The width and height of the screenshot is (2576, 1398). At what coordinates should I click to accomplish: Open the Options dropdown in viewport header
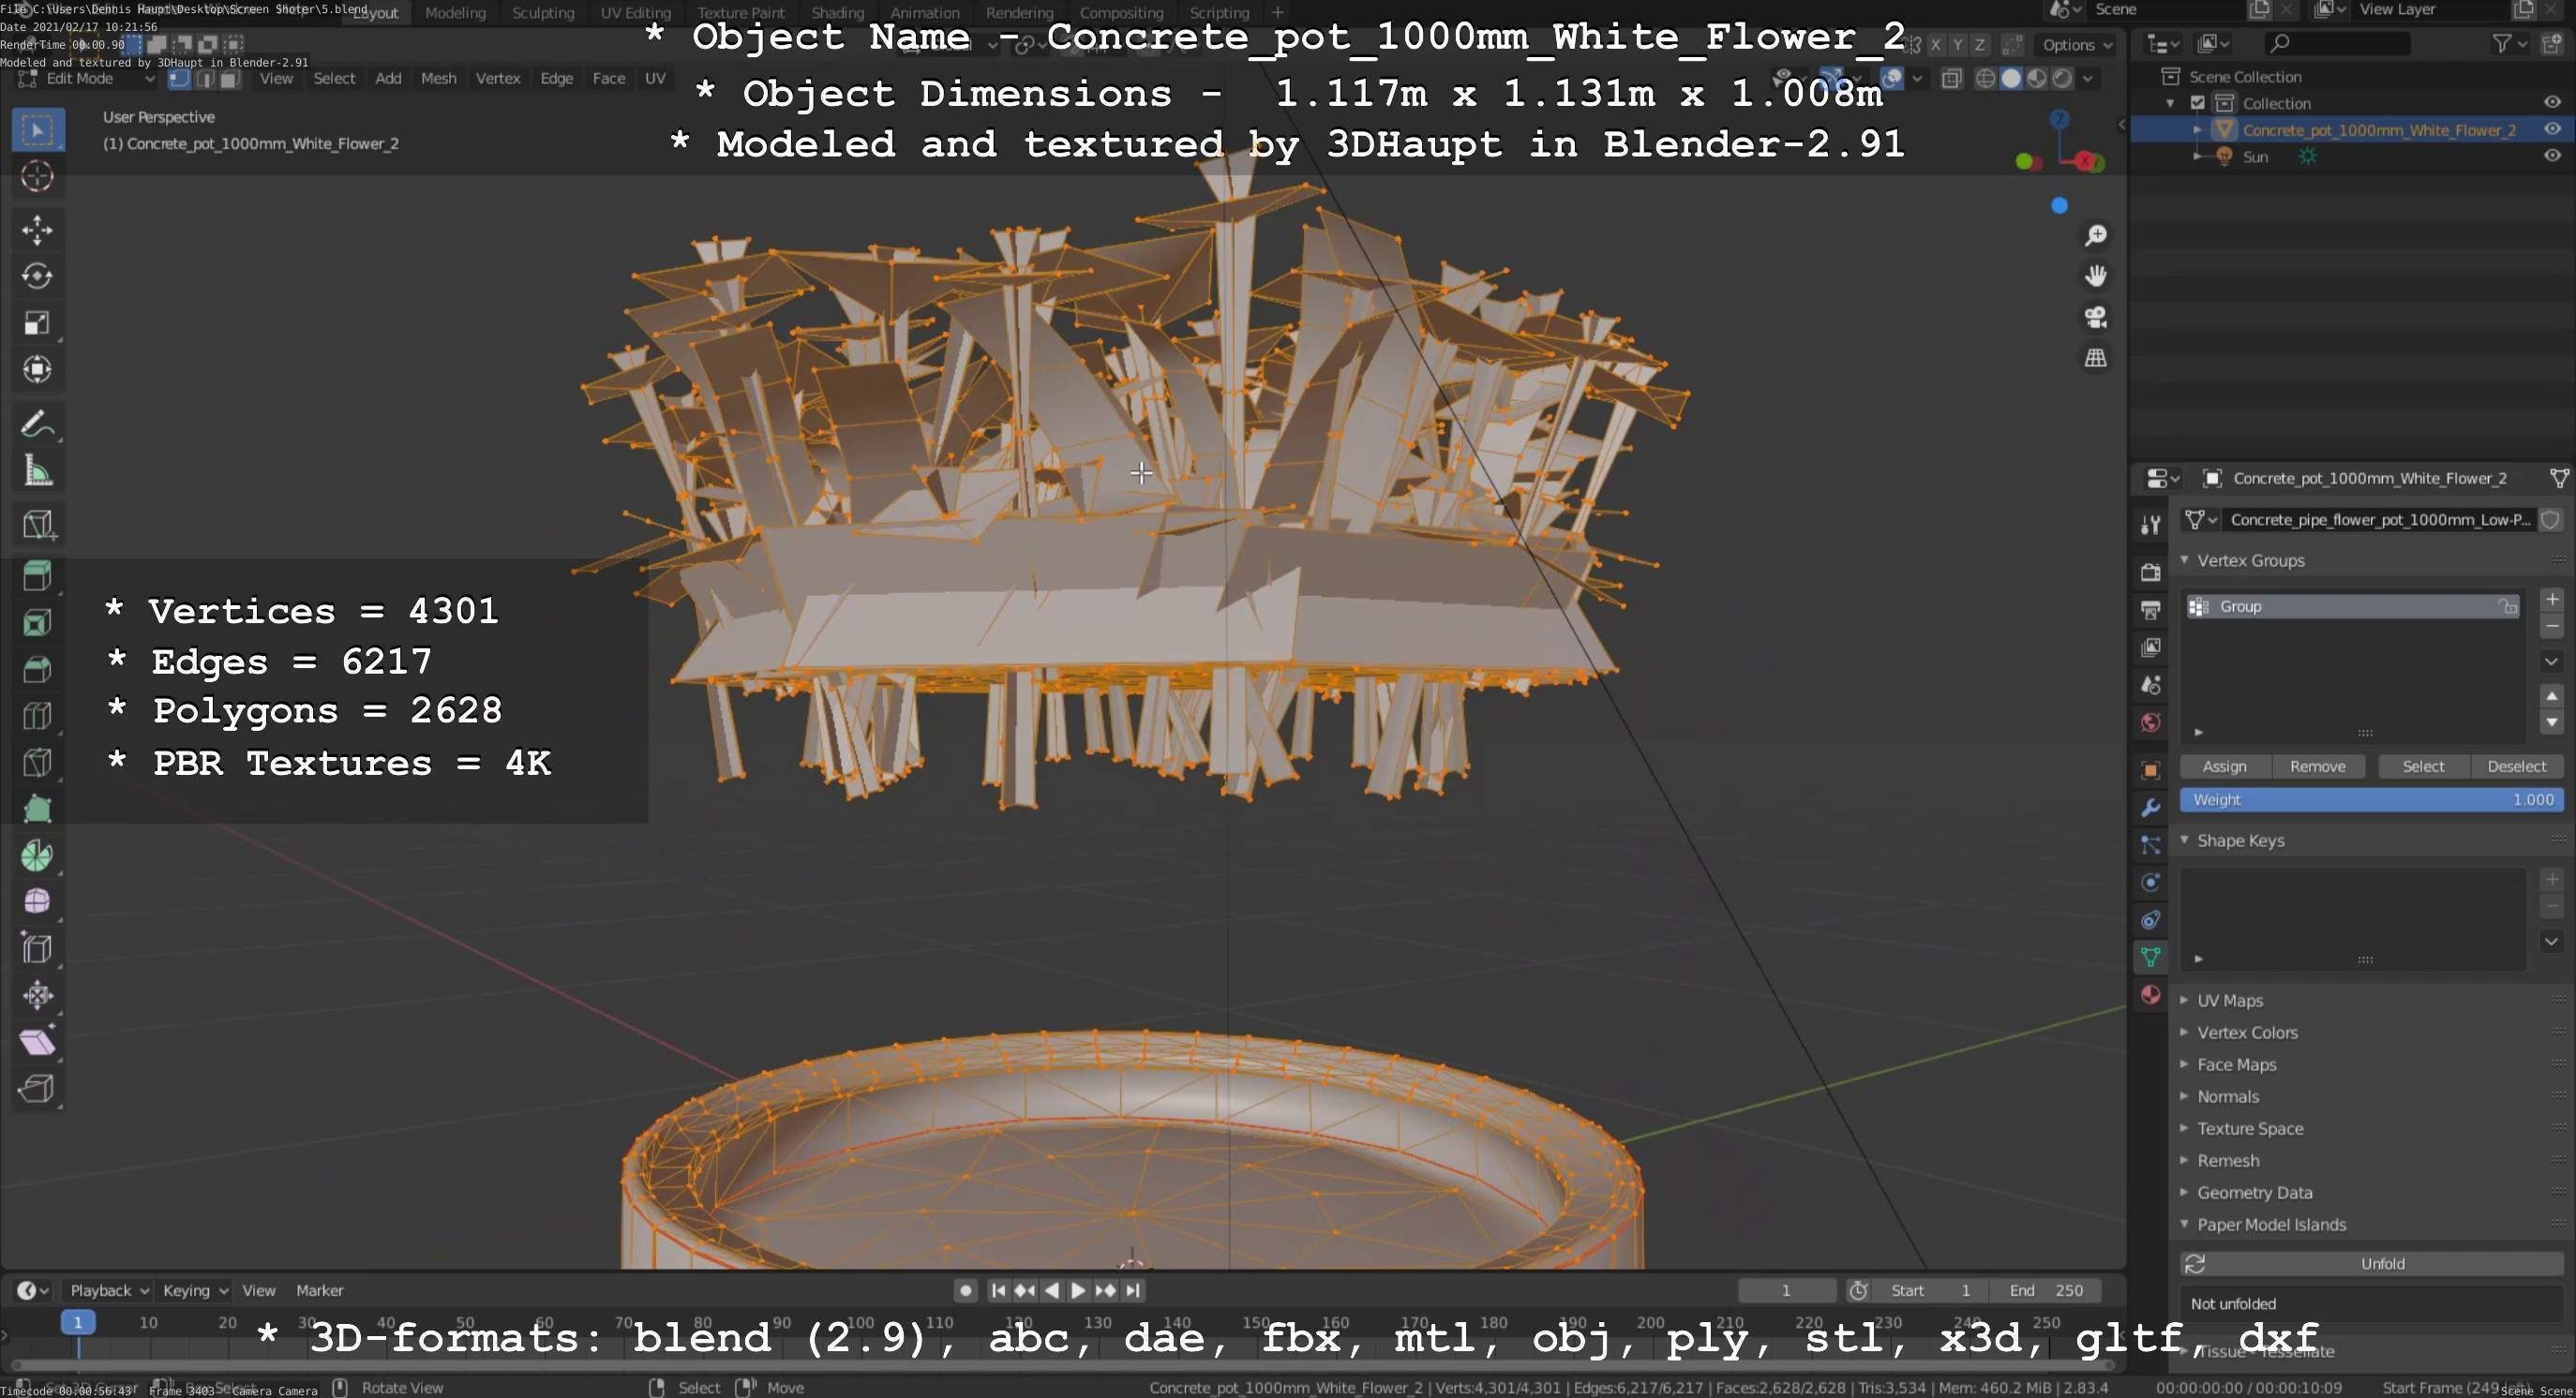(2077, 45)
